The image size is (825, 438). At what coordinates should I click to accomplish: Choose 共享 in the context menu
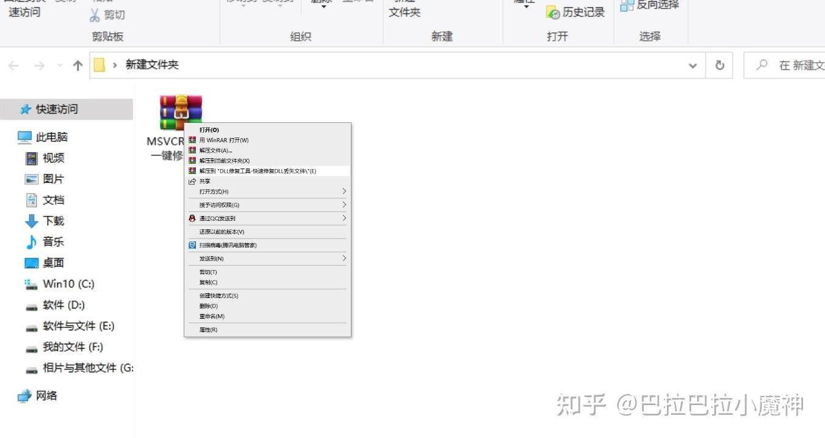[x=268, y=181]
